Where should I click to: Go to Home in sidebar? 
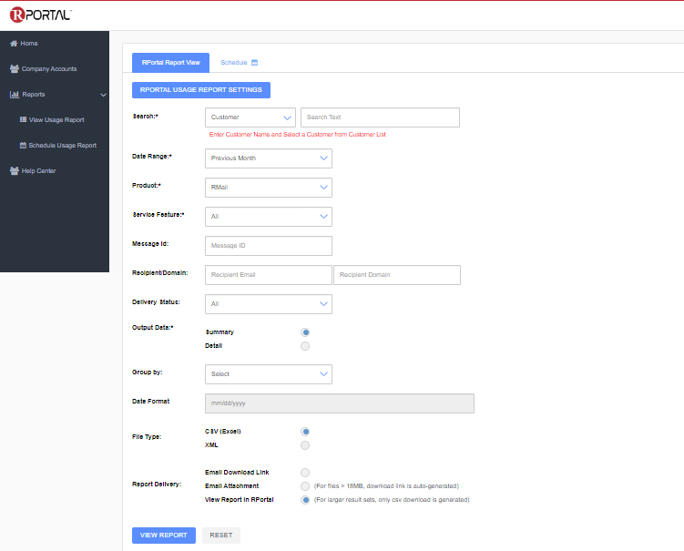(x=29, y=44)
